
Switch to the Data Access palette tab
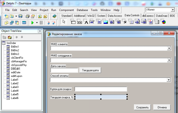(x=115, y=16)
